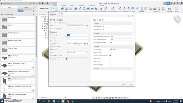The width and height of the screenshot is (183, 103).
Task: Open the user account dropdown
Action: (7, 3)
